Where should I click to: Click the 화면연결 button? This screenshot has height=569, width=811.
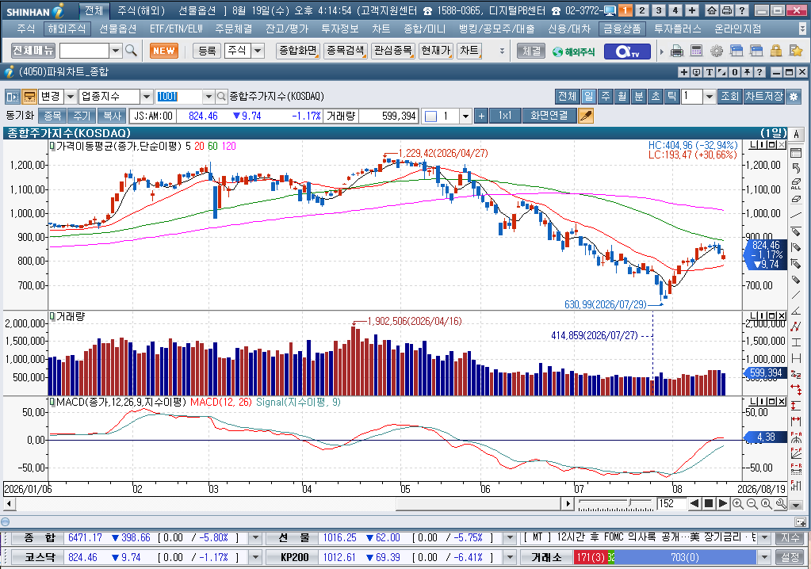[x=549, y=116]
